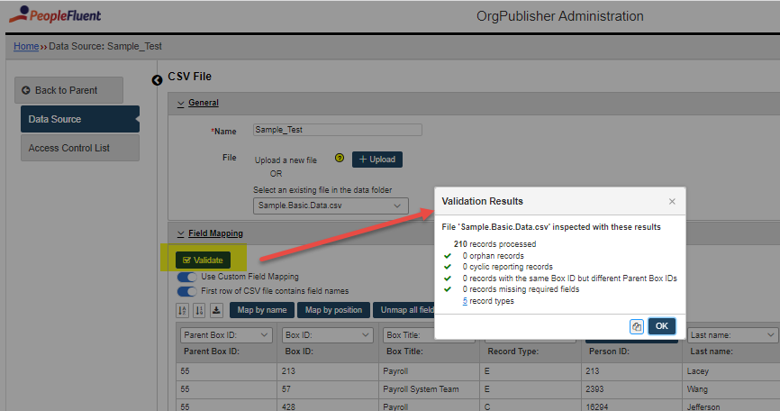
Task: Select the Lacey last name cell
Action: 730,371
